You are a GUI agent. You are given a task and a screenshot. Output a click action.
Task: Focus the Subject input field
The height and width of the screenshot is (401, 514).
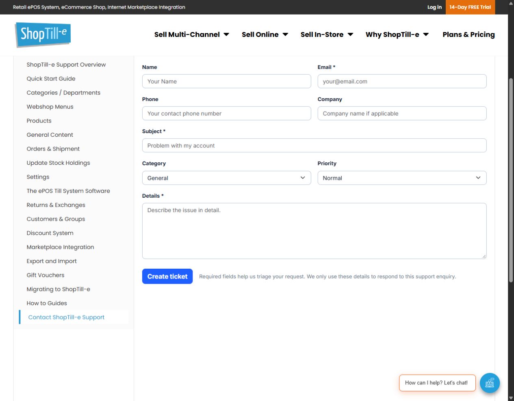(x=314, y=145)
